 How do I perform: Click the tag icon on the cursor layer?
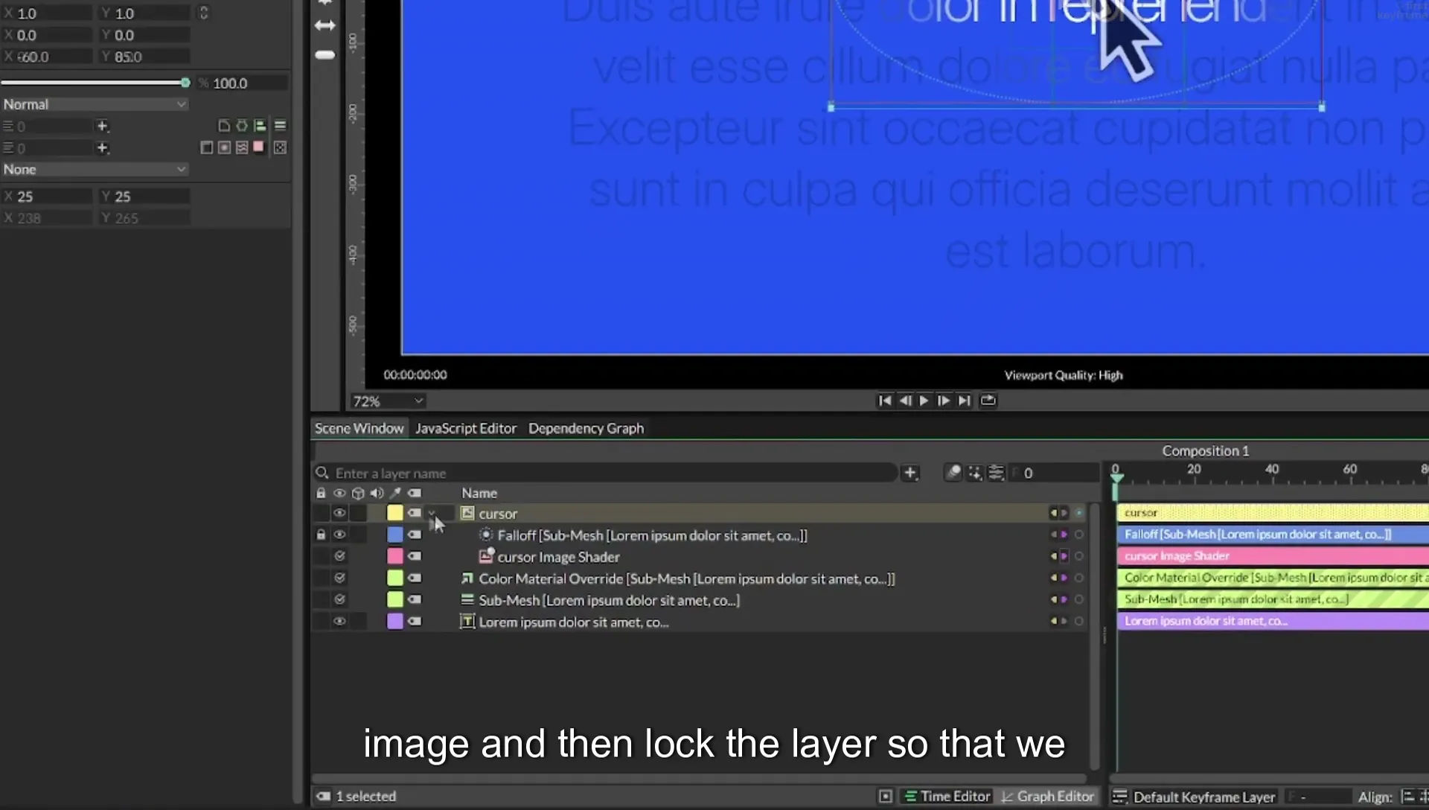coord(415,513)
